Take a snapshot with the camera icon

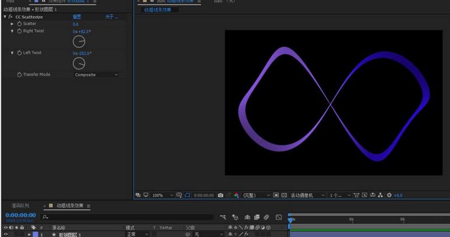point(220,195)
